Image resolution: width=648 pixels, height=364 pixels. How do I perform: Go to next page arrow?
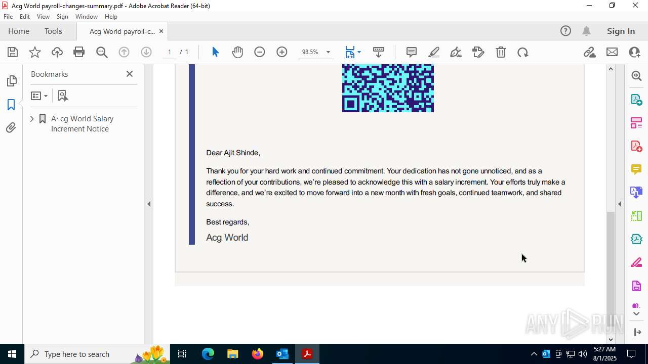point(146,52)
